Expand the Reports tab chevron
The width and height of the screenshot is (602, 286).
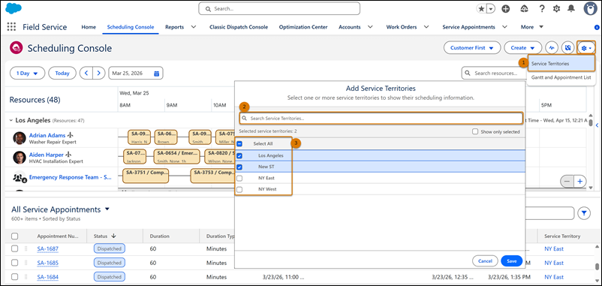194,27
